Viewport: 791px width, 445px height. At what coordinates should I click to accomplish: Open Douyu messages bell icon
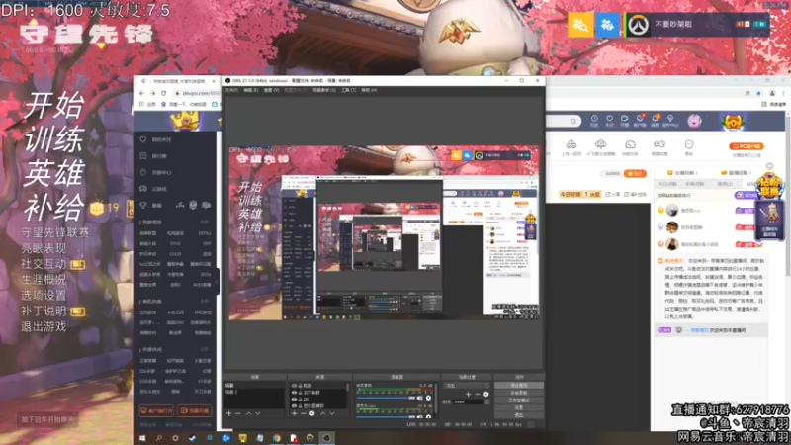tap(655, 120)
